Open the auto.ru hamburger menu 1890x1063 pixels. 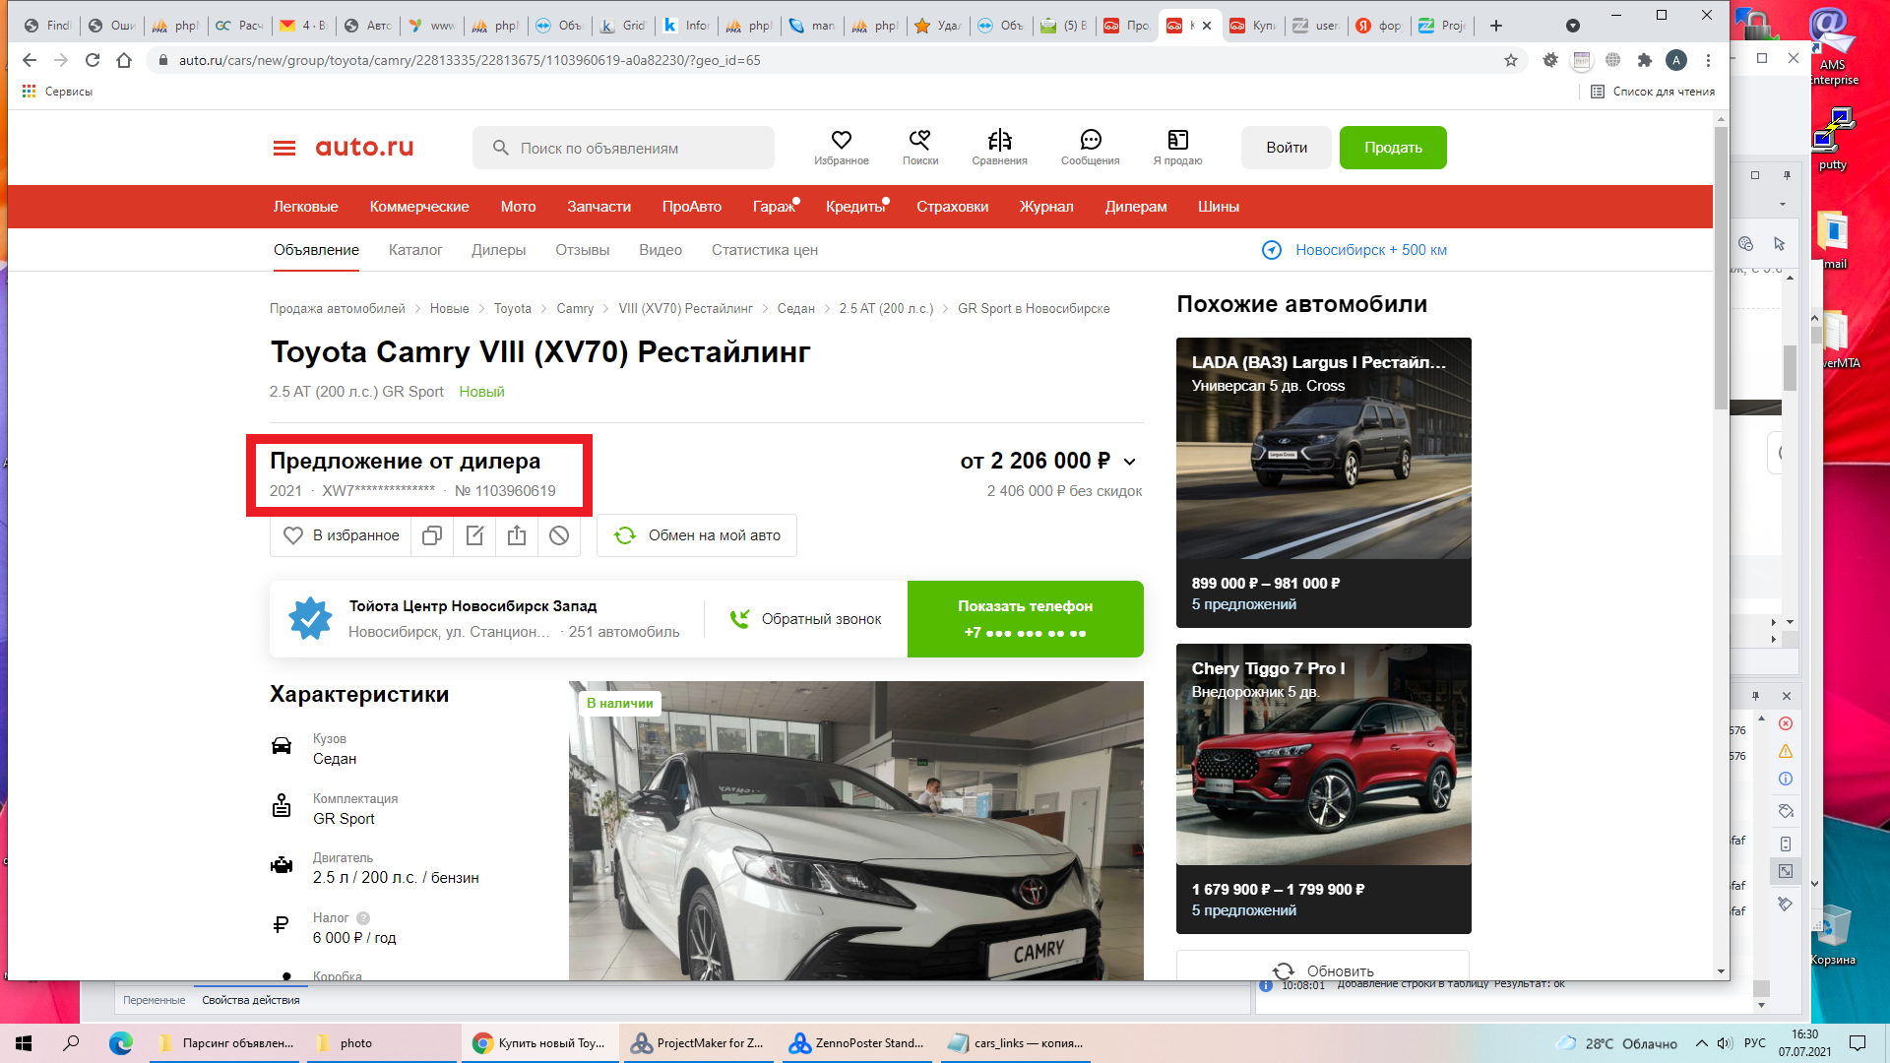pos(284,148)
